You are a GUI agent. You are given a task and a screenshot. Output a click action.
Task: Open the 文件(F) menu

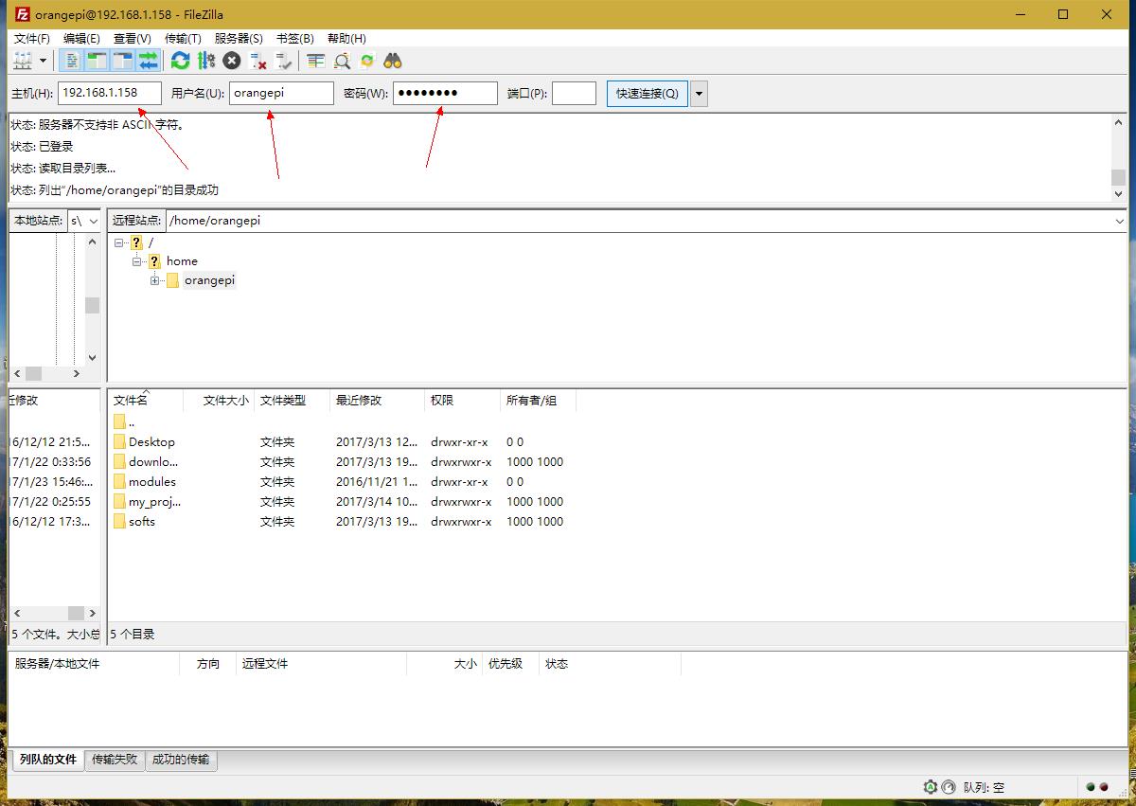[x=32, y=38]
